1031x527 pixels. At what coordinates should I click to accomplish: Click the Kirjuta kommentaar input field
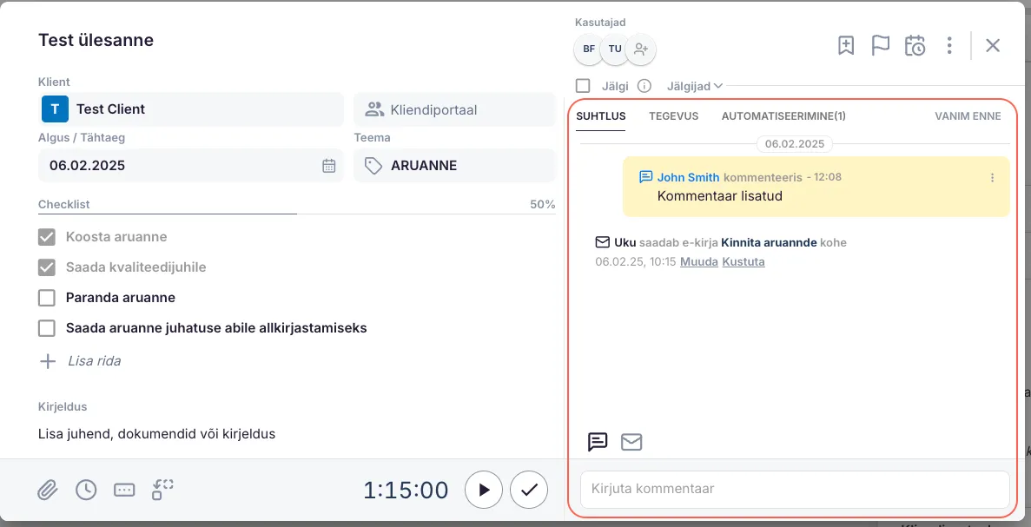(795, 489)
